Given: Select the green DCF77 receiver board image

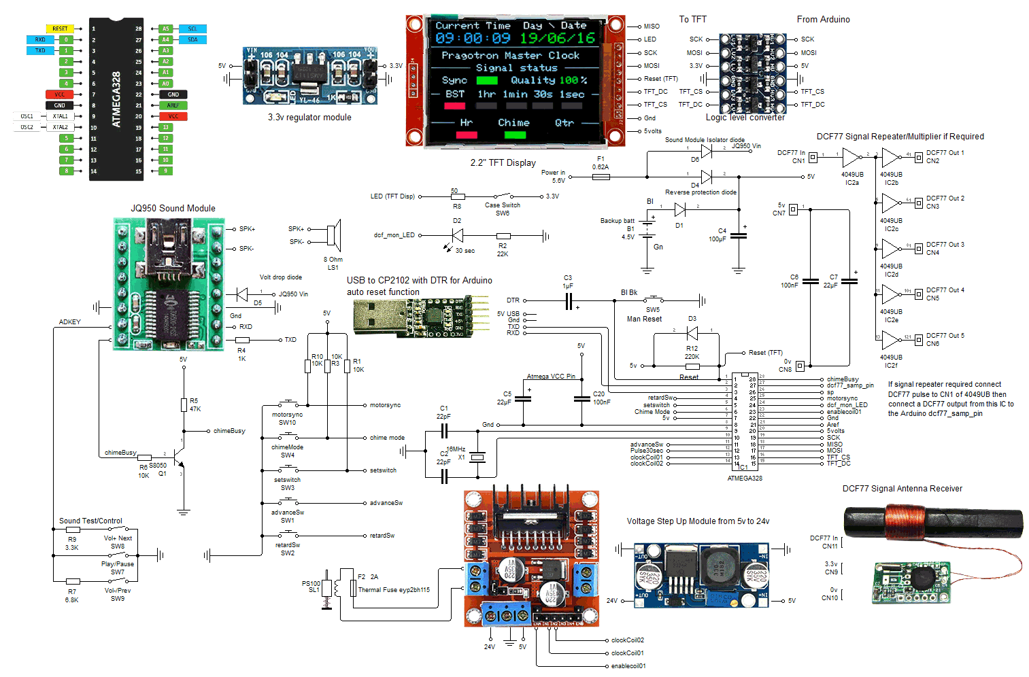Looking at the screenshot, I should pos(911,582).
